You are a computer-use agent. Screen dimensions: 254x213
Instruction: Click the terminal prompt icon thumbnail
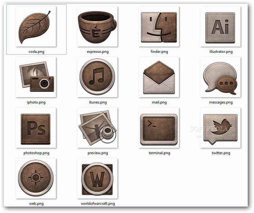pos(159,128)
